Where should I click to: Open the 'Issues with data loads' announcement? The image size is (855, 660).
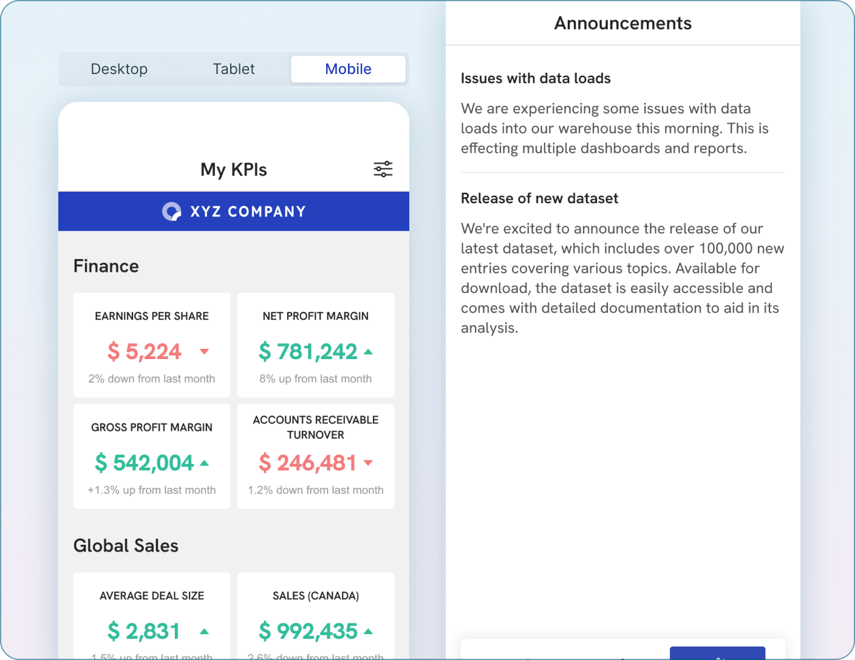point(536,78)
